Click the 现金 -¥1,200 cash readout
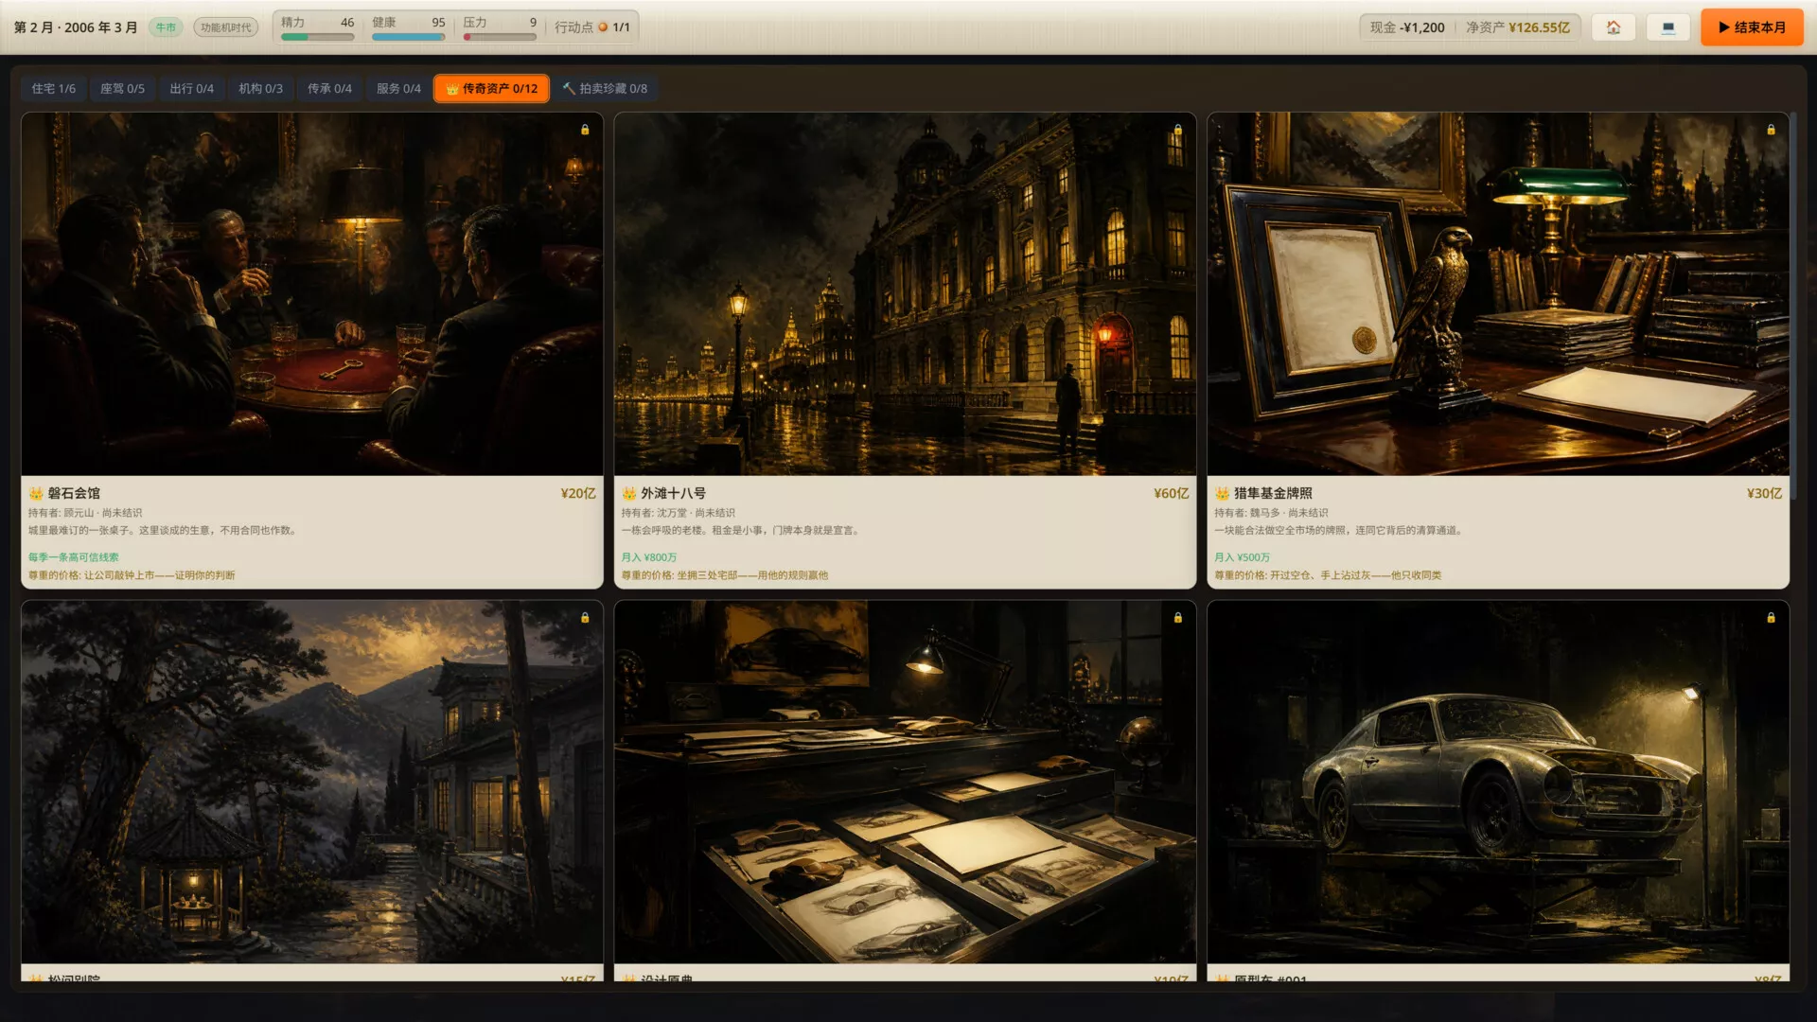The width and height of the screenshot is (1817, 1022). (x=1407, y=27)
